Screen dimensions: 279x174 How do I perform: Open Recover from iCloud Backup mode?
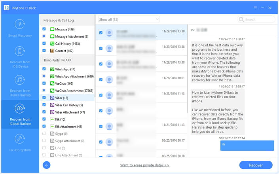coord(20,114)
